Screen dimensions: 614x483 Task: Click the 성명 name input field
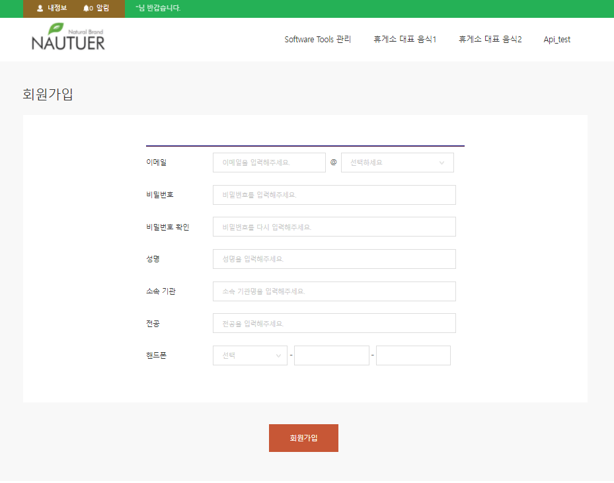[334, 259]
